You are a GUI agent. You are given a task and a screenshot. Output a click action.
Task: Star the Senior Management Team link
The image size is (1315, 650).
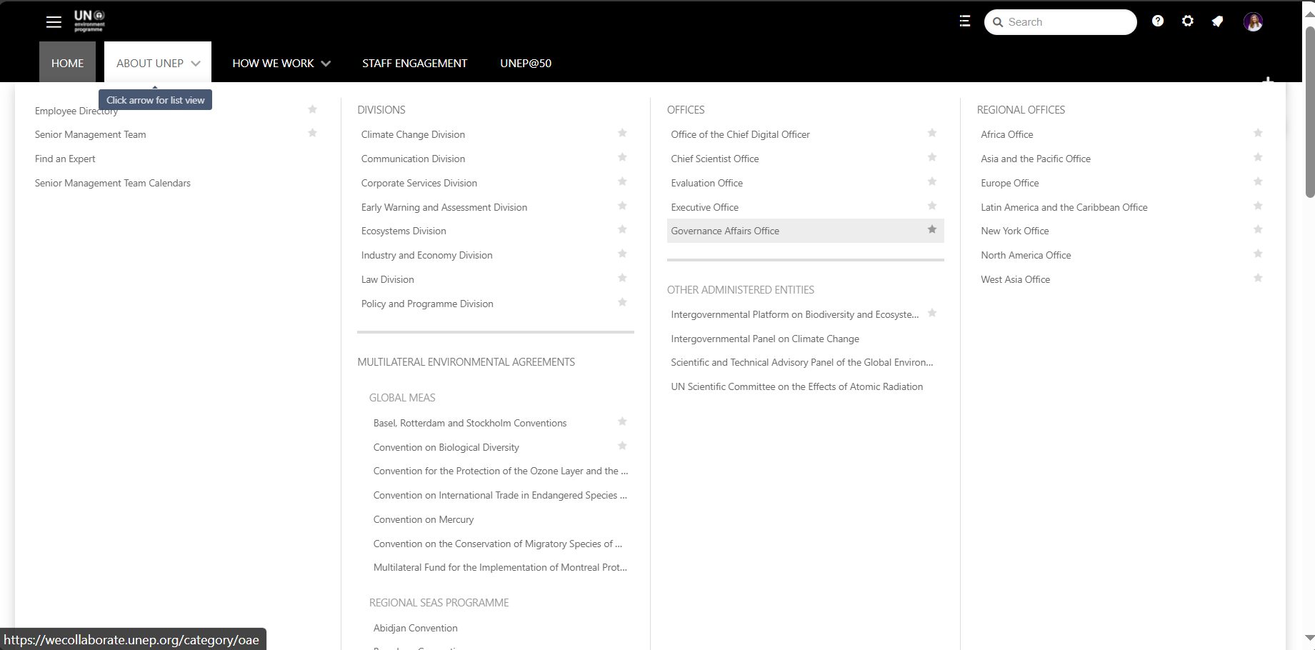(312, 133)
